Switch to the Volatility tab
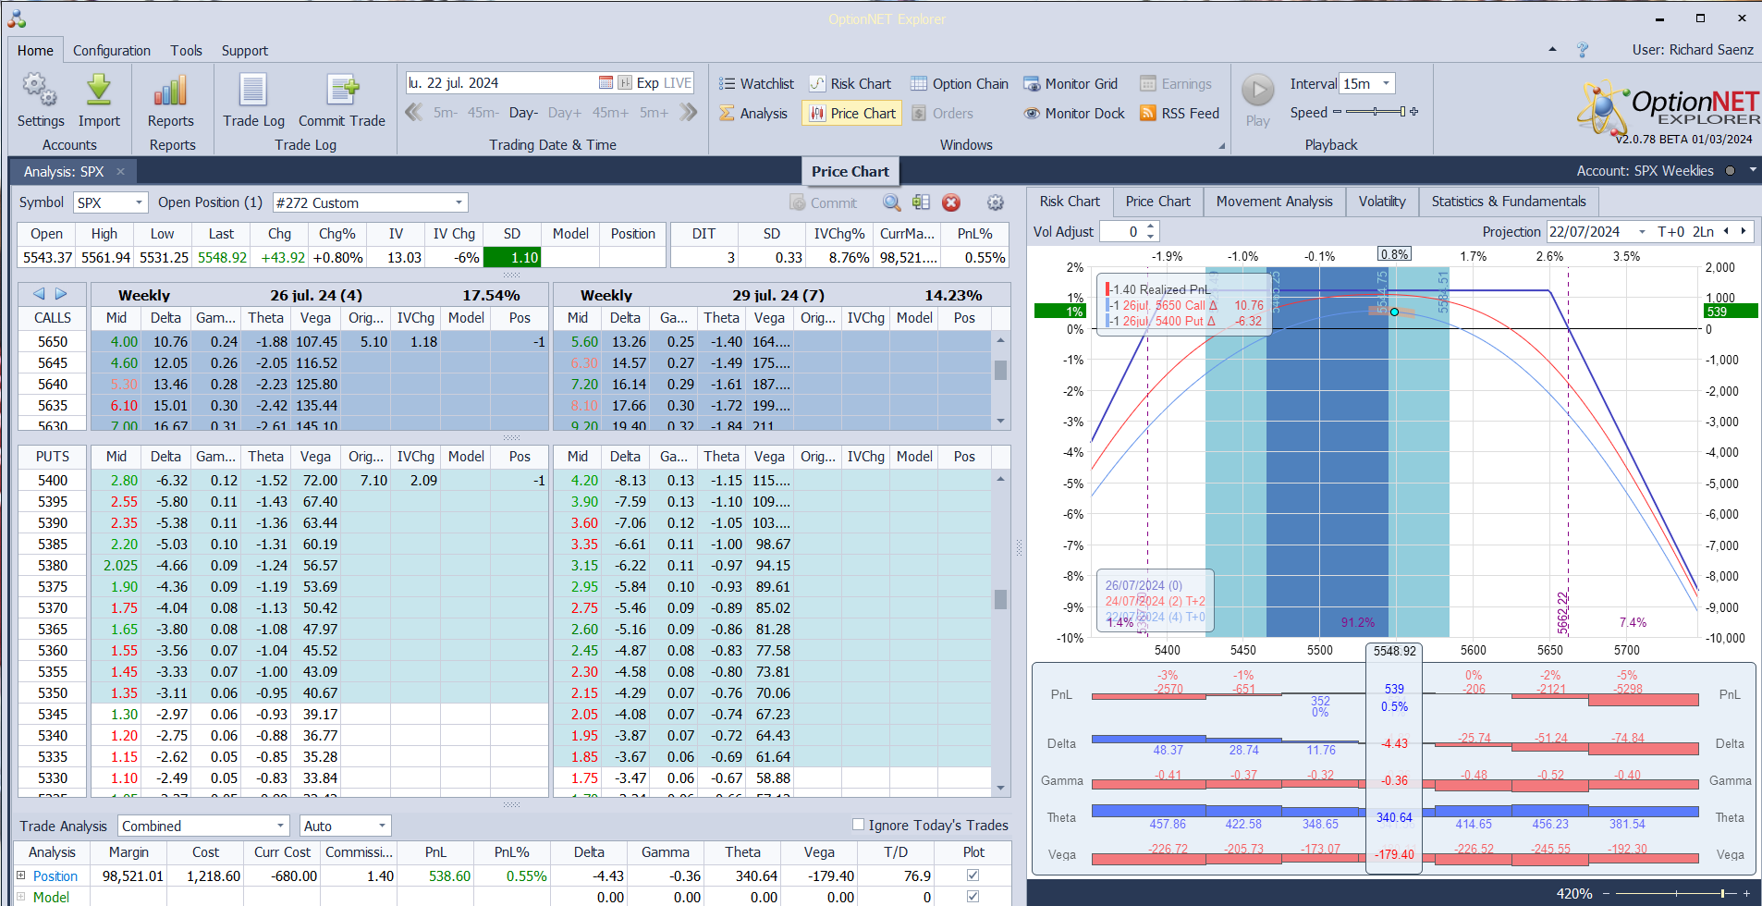The image size is (1762, 906). point(1382,202)
